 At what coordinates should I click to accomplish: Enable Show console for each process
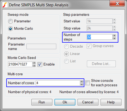click(87, 83)
